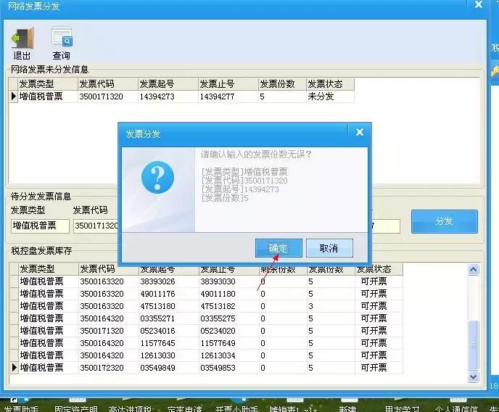The height and width of the screenshot is (412, 499).
Task: Select inventory row with start number 47513180
Action: [x=206, y=306]
